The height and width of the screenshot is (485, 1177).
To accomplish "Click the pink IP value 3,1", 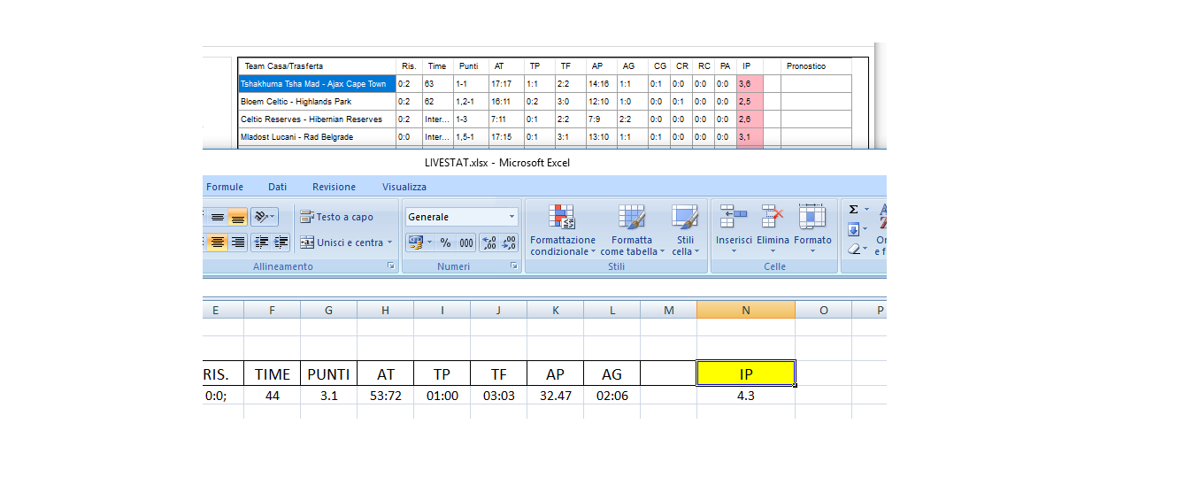I will (749, 137).
